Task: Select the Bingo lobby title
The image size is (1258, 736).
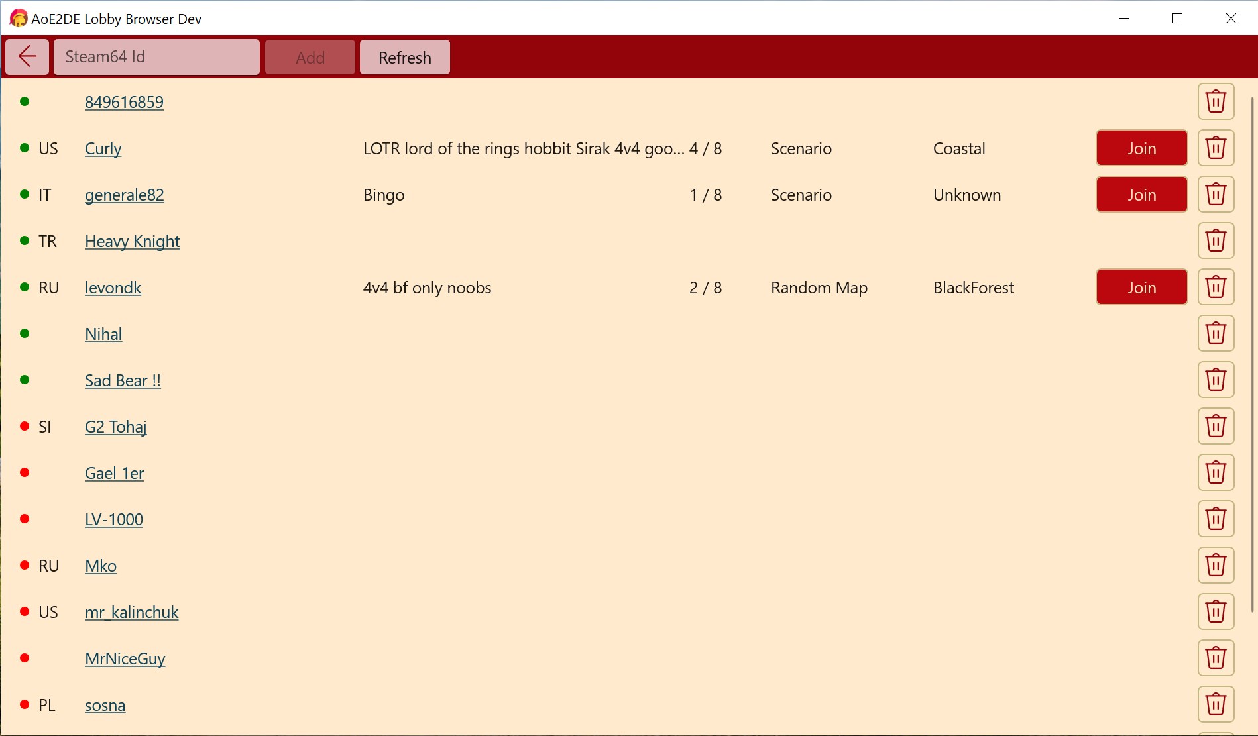Action: point(384,195)
